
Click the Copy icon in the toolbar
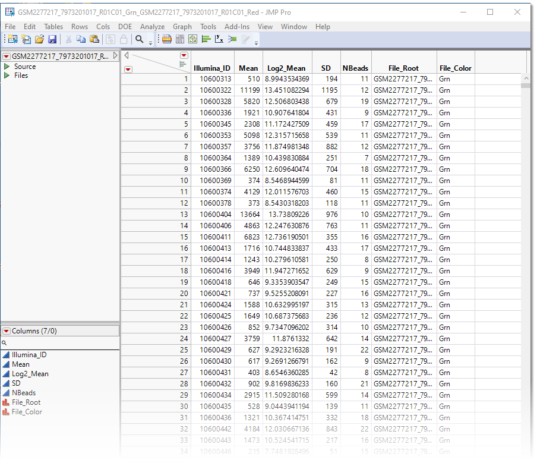click(81, 39)
